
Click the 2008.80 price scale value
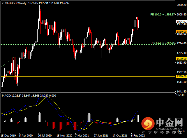point(181,15)
